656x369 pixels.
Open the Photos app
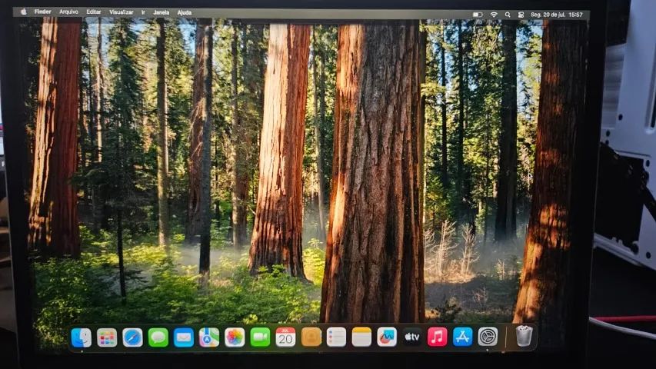click(x=235, y=337)
